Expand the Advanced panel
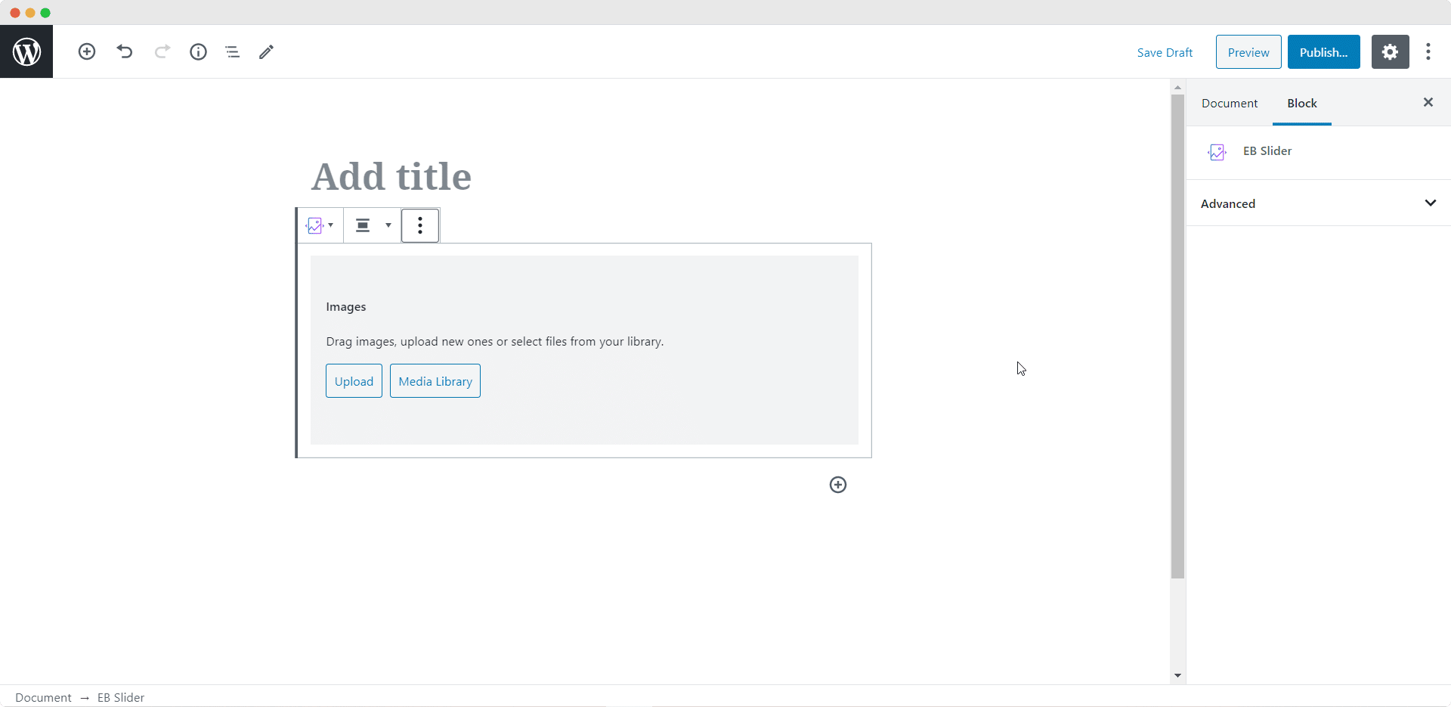1451x707 pixels. coord(1318,203)
